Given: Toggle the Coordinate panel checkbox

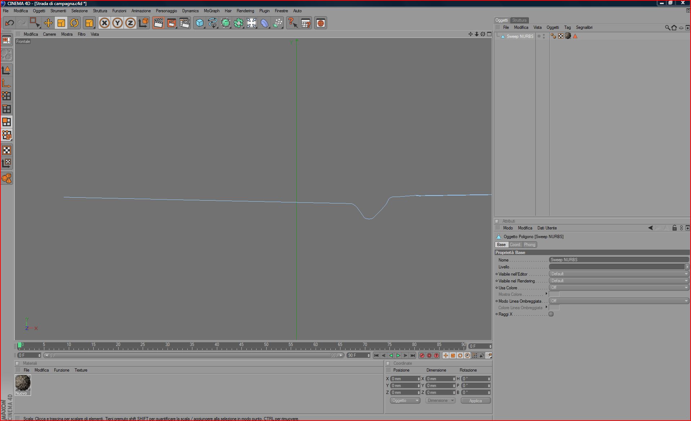Looking at the screenshot, I should (x=388, y=363).
